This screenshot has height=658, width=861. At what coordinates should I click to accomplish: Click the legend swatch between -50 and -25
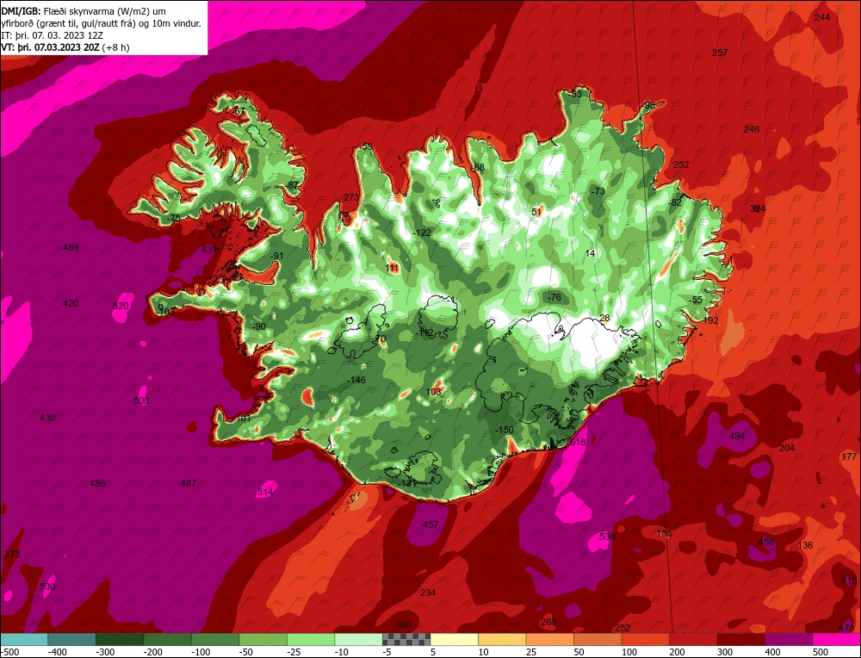263,639
